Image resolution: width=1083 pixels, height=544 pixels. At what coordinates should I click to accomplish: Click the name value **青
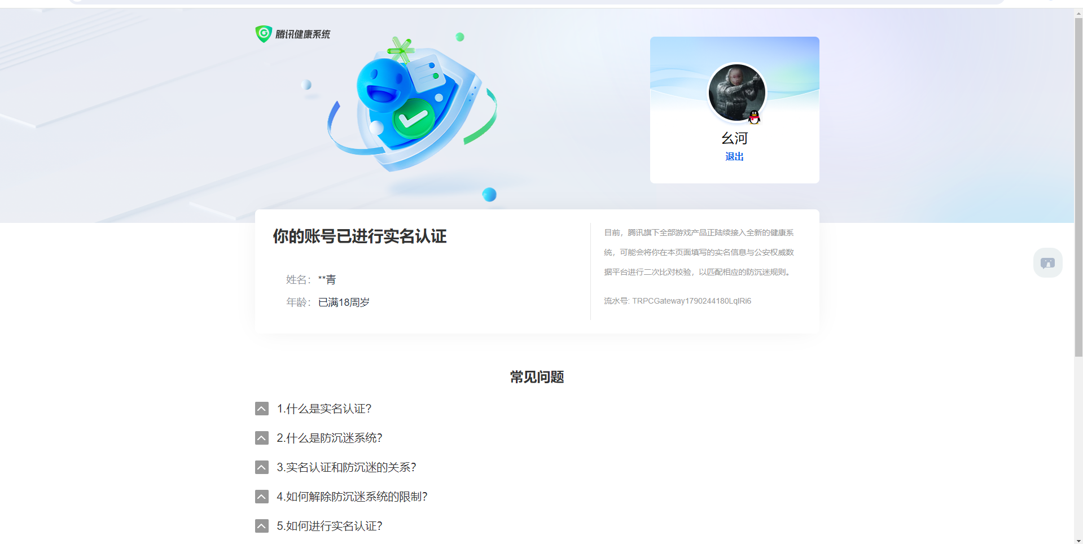pyautogui.click(x=327, y=279)
